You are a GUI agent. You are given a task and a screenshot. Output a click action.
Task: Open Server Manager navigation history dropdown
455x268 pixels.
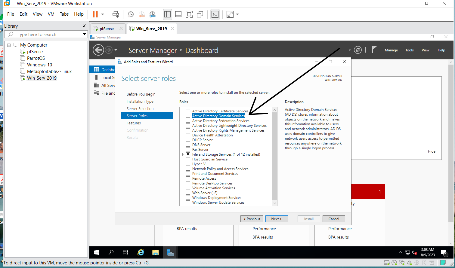click(116, 50)
